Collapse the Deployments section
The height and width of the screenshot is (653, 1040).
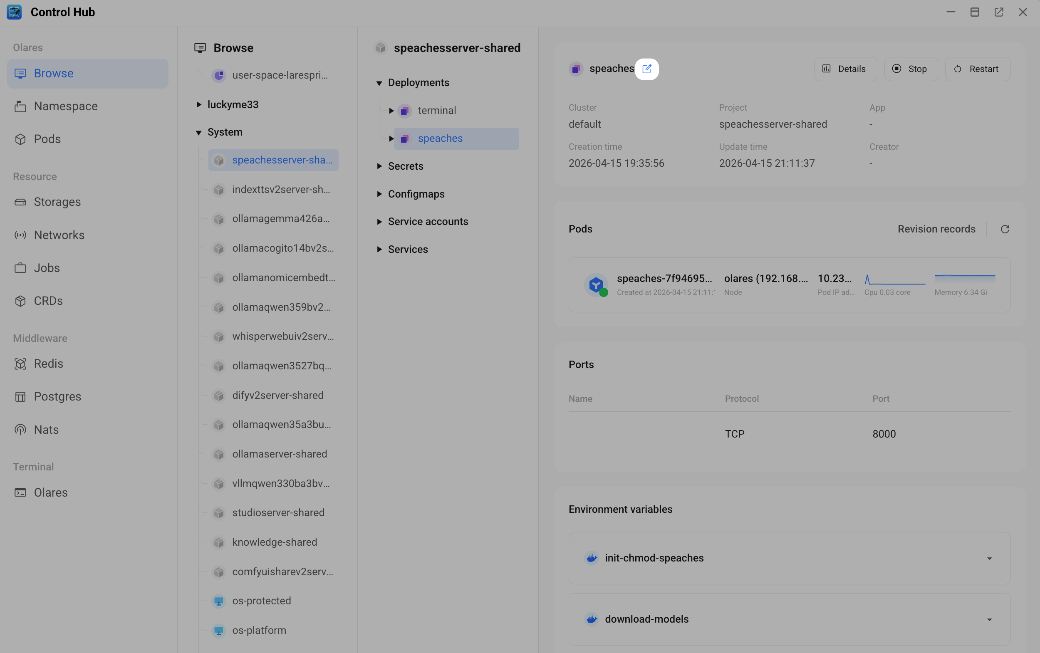[x=379, y=82]
